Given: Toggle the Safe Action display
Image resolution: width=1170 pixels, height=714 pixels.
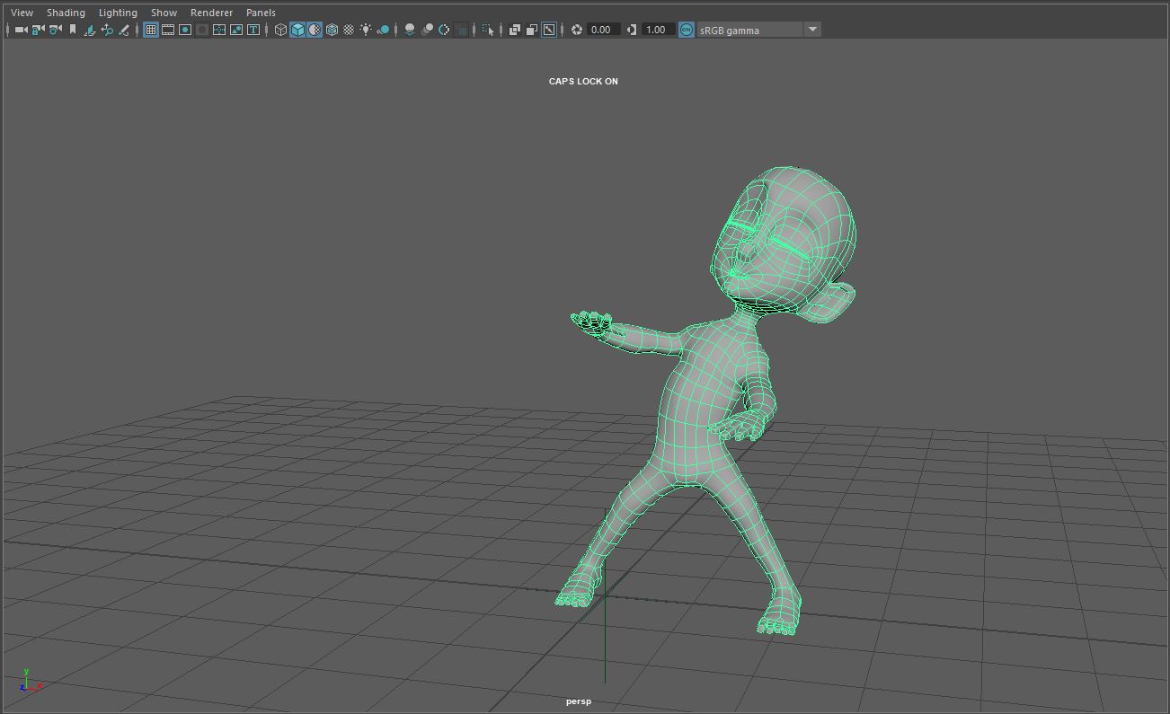Looking at the screenshot, I should pyautogui.click(x=236, y=30).
